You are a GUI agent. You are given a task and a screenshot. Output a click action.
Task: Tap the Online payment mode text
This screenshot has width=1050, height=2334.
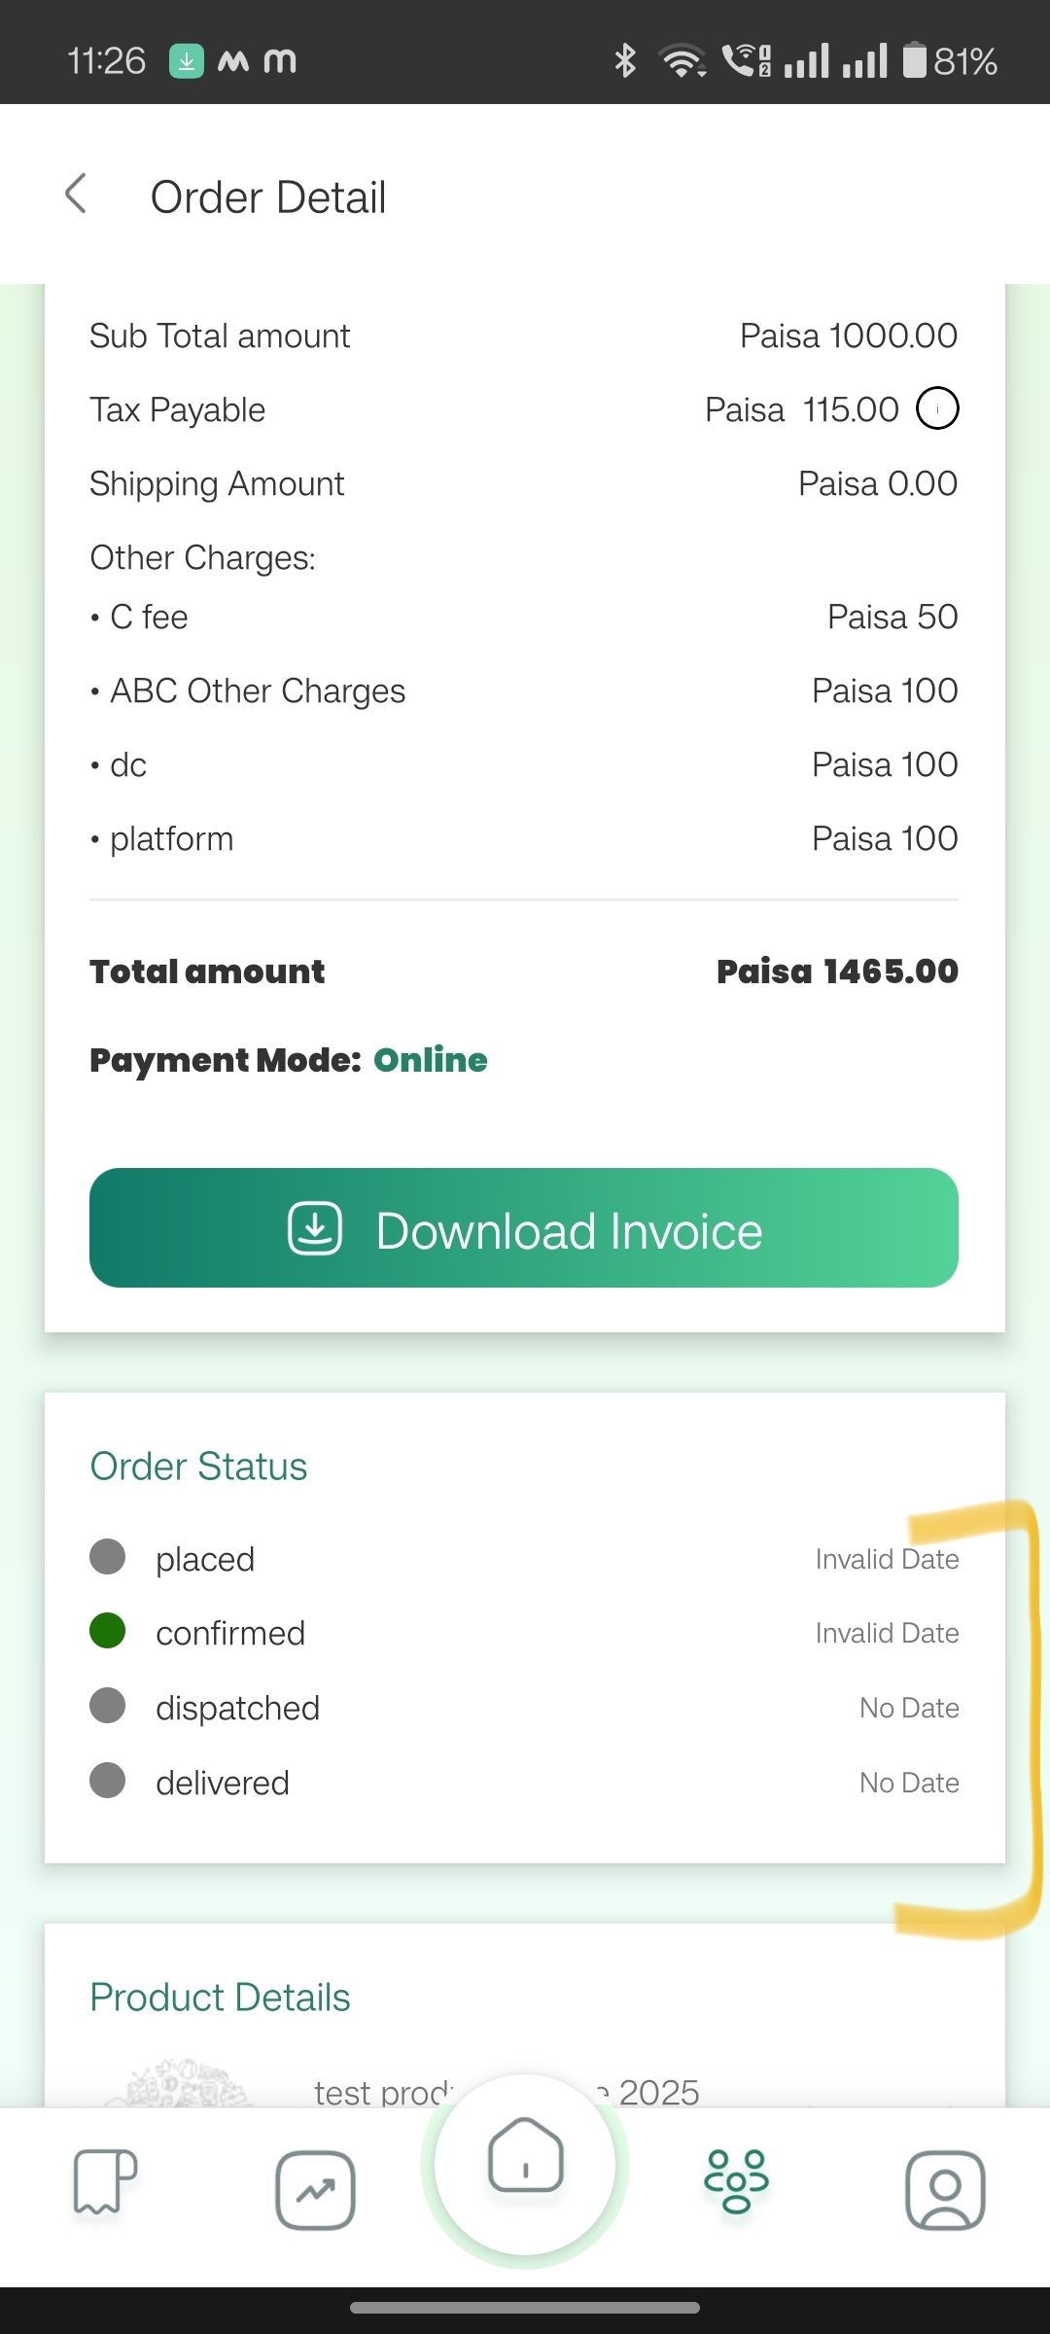click(431, 1059)
